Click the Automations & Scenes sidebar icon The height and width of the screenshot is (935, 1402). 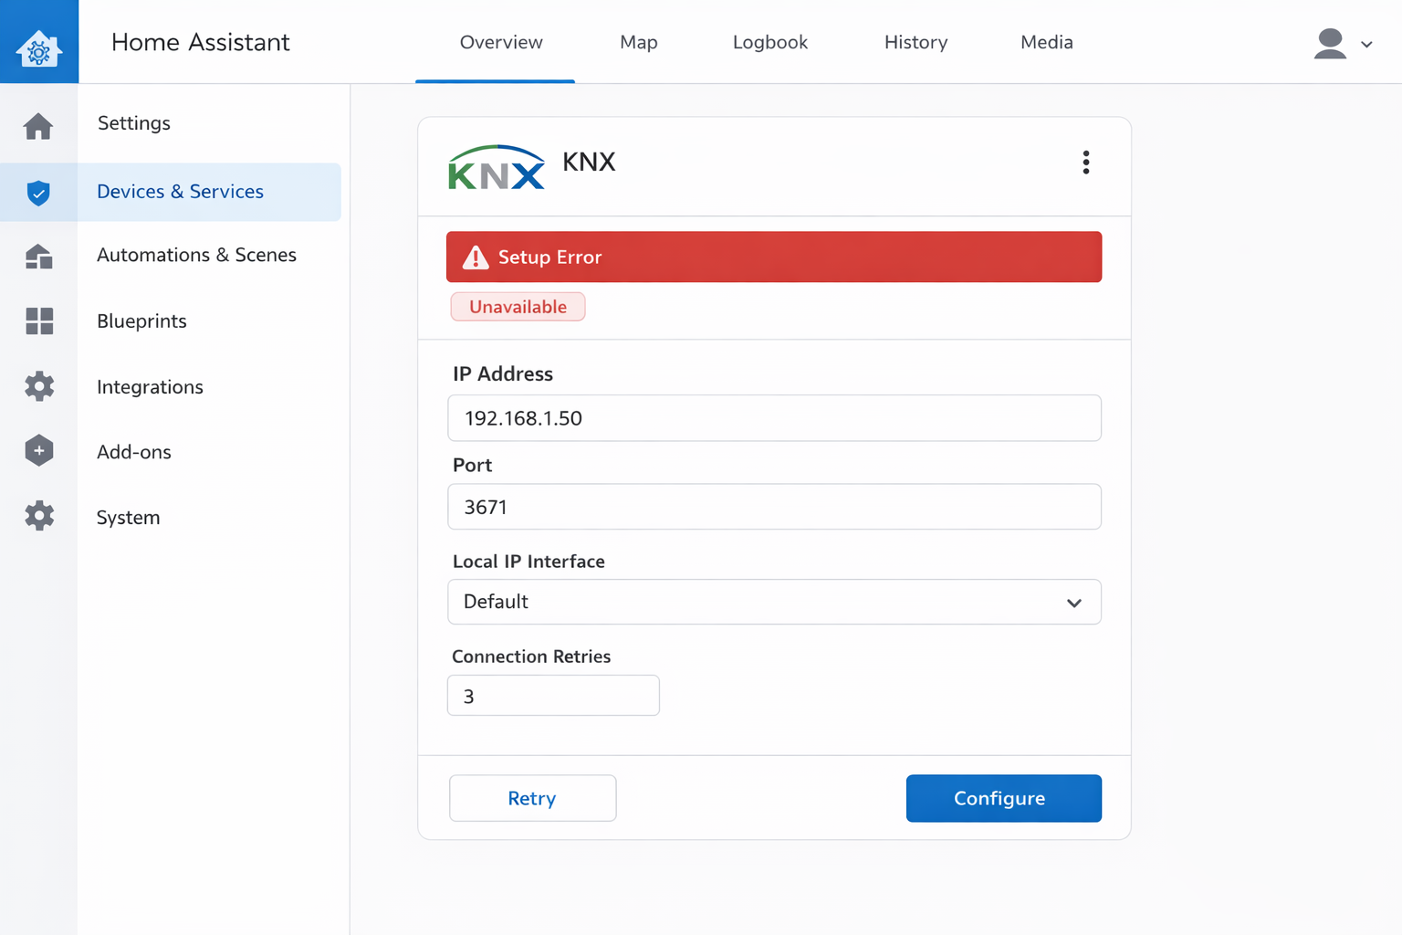click(x=38, y=257)
